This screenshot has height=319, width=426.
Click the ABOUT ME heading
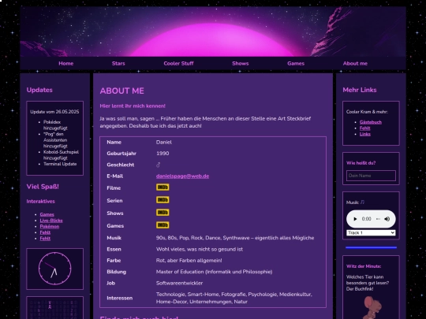(122, 91)
